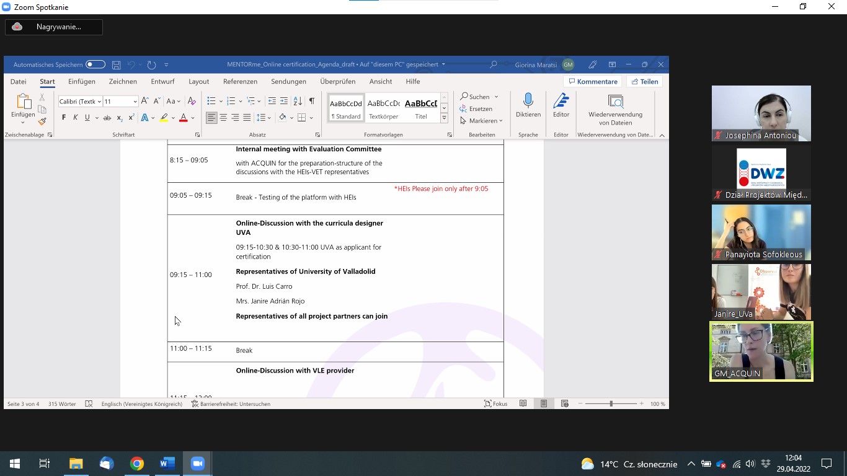Screen dimensions: 847x476
Task: Clear all formatting with the eraser A
Action: click(192, 101)
